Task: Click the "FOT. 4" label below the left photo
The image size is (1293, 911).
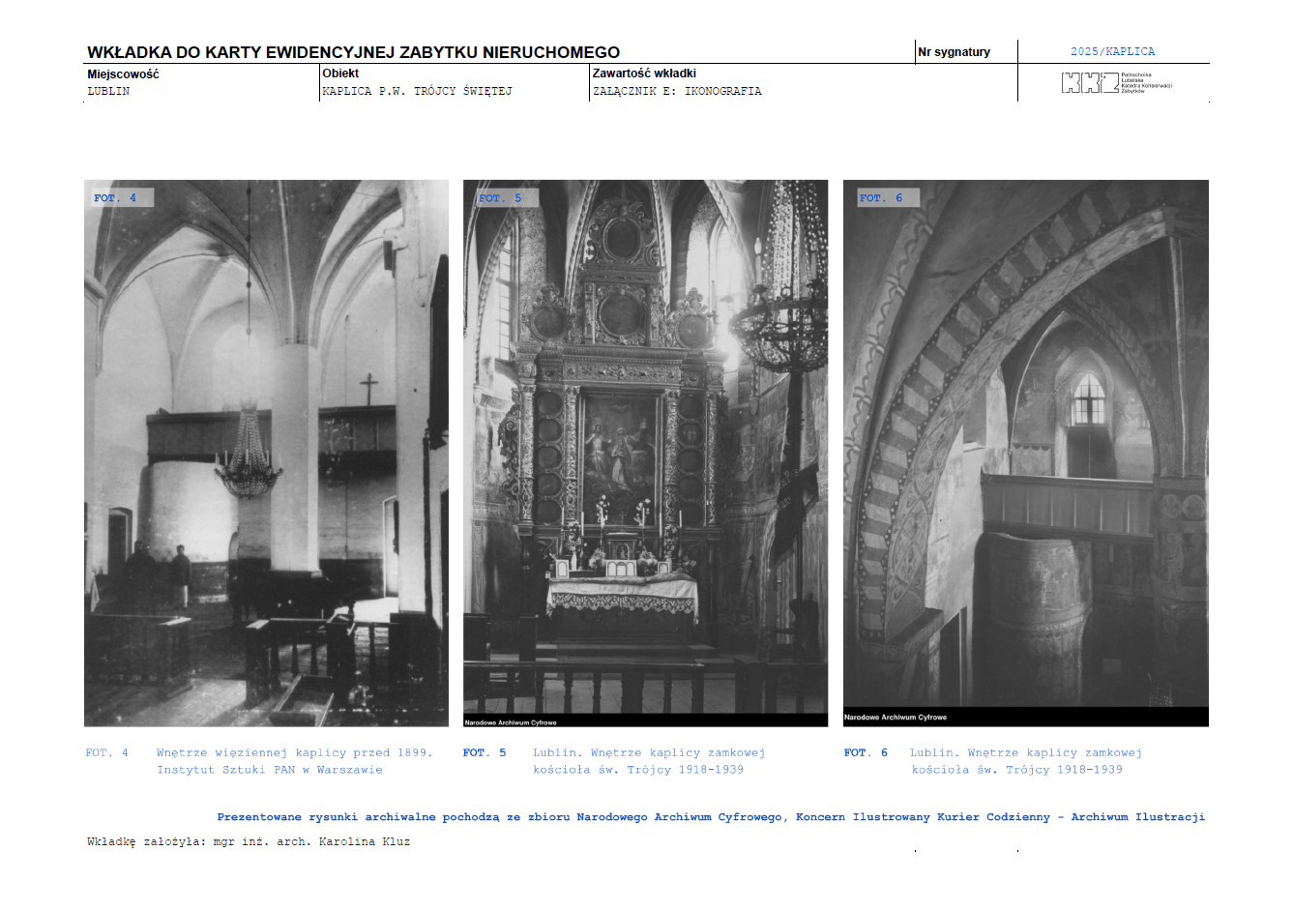Action: point(106,752)
